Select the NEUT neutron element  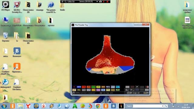pyautogui.click(x=118, y=87)
